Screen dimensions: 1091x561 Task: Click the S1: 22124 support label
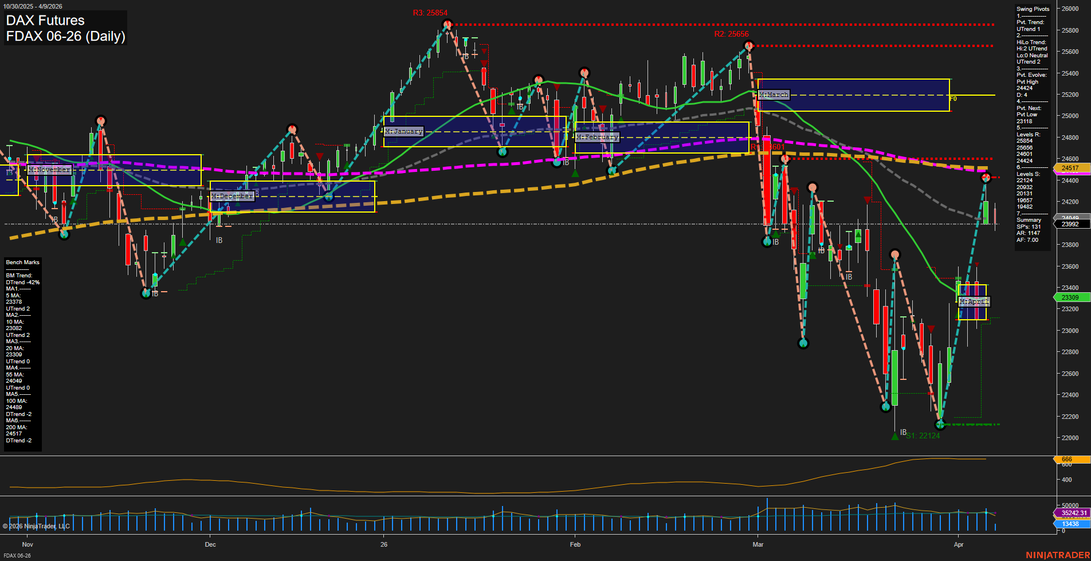click(x=923, y=436)
